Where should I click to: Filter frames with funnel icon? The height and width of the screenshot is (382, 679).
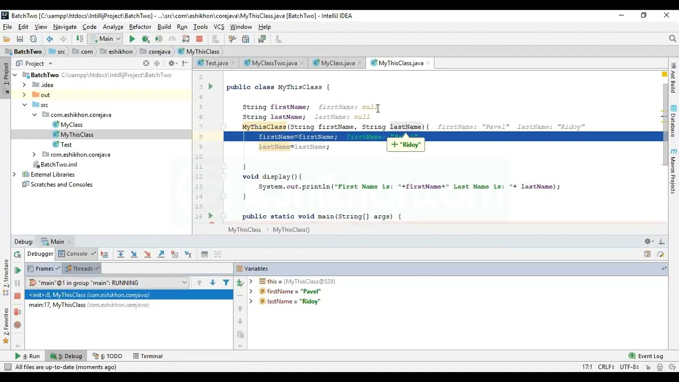[226, 283]
